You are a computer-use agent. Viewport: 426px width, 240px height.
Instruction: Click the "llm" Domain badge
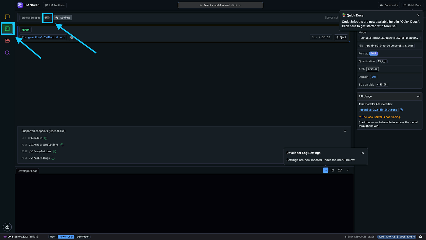coord(374,77)
